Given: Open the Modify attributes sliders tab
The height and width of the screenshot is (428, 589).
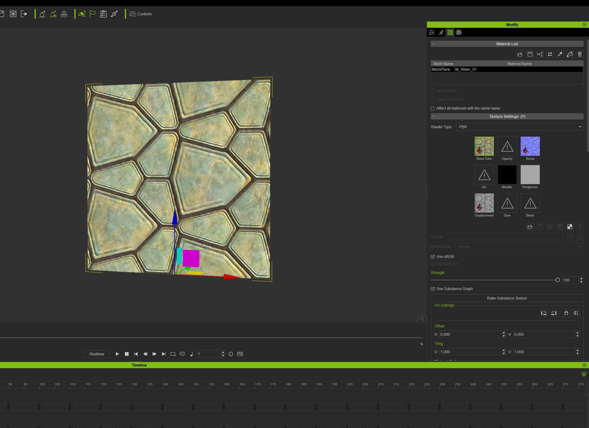Looking at the screenshot, I should click(x=431, y=32).
